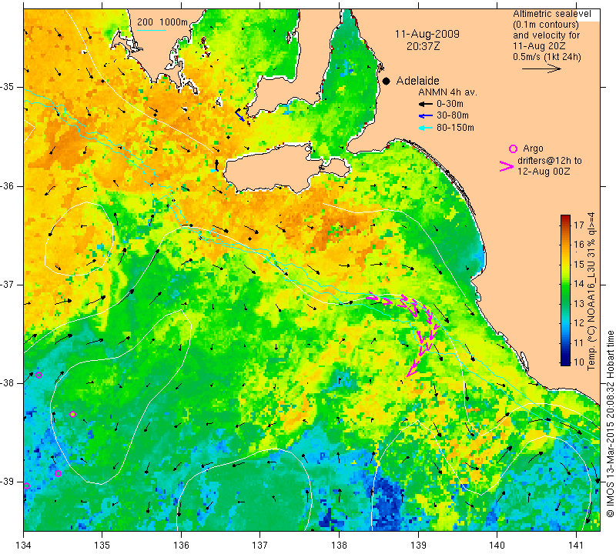The height and width of the screenshot is (554, 616).
Task: Click the latitude axis label -35
Action: click(8, 87)
